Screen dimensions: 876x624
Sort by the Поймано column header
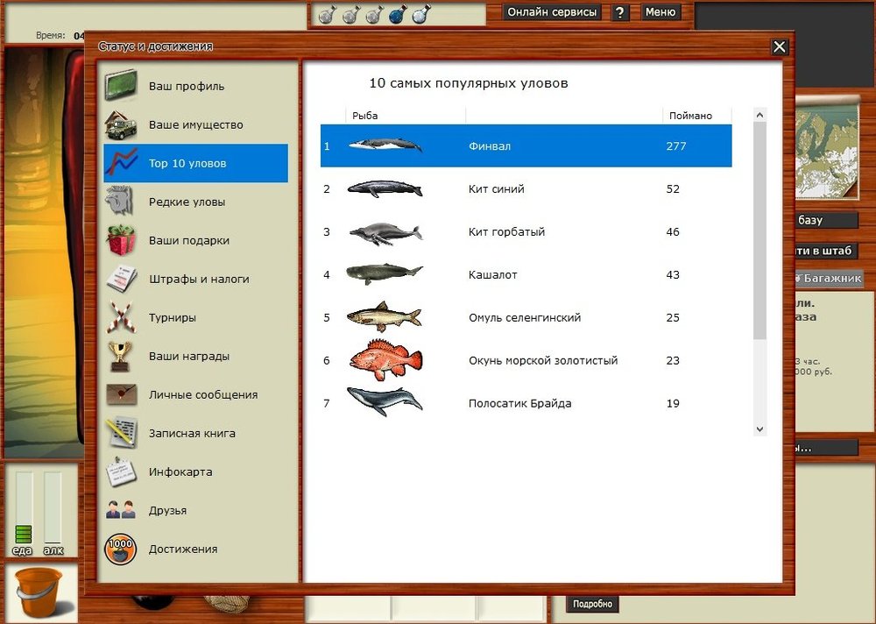coord(690,116)
